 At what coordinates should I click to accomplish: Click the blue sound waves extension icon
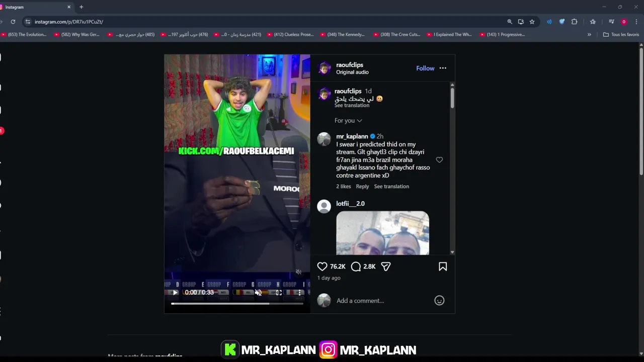coord(549,22)
